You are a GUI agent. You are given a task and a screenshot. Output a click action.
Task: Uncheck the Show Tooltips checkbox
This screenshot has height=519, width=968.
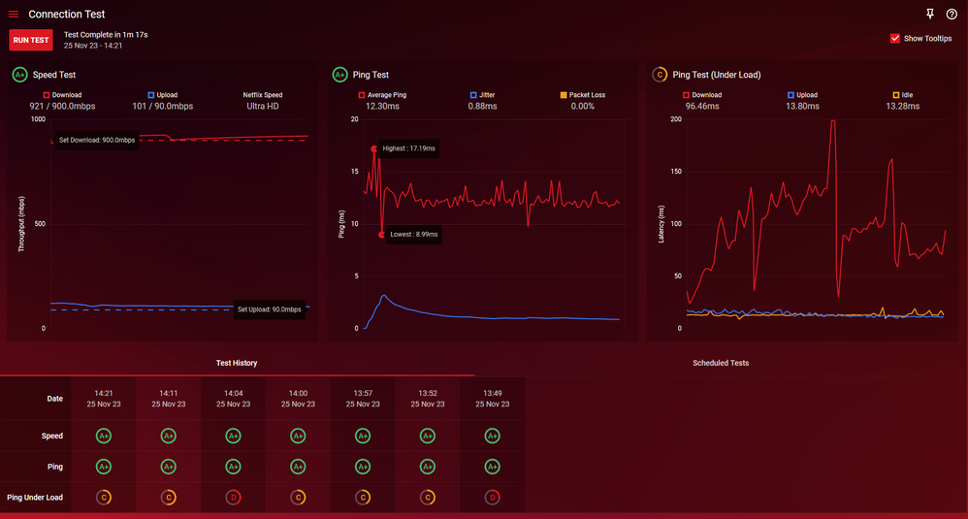pyautogui.click(x=895, y=39)
